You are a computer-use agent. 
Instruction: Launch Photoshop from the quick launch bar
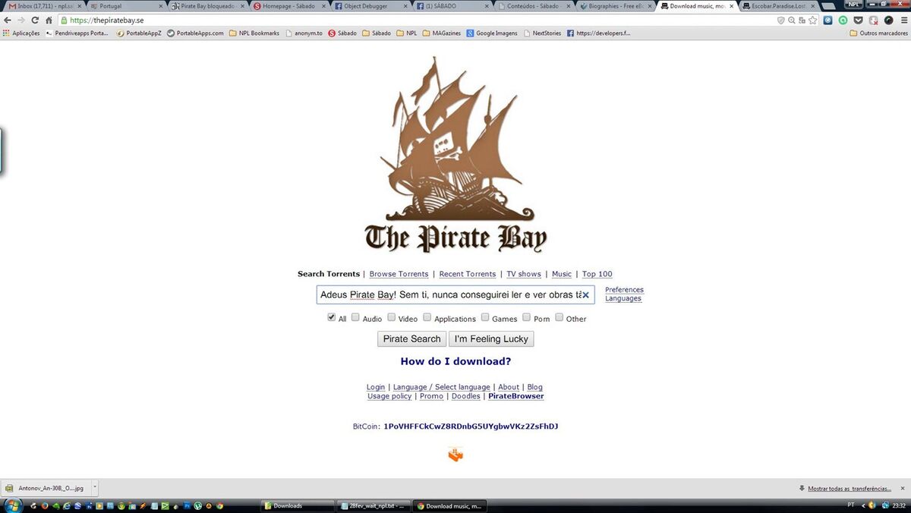point(187,505)
